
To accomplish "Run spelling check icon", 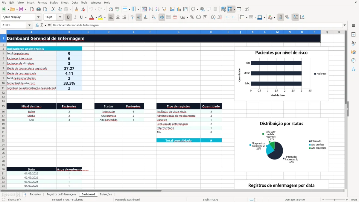I will pyautogui.click(x=117, y=9).
